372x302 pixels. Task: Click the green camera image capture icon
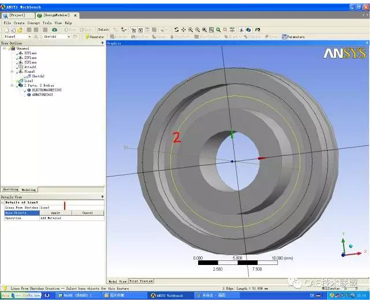54,30
